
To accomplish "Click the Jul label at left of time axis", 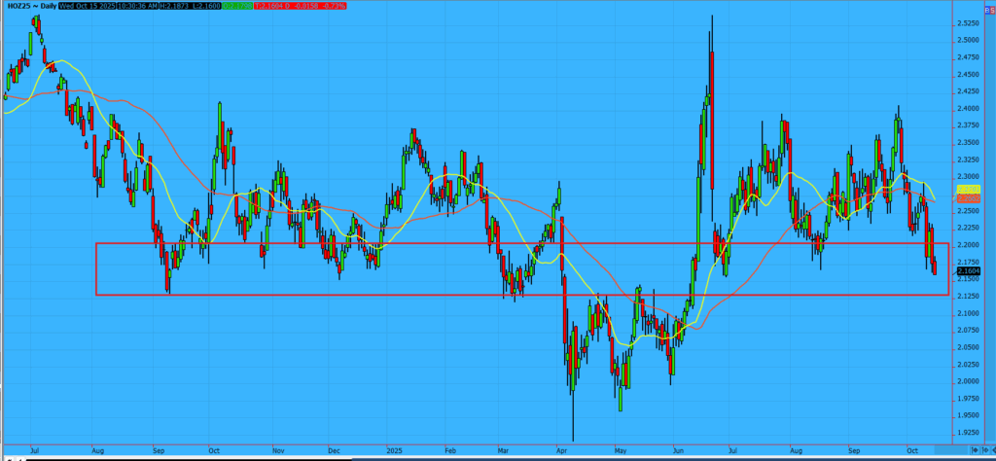I will point(36,452).
